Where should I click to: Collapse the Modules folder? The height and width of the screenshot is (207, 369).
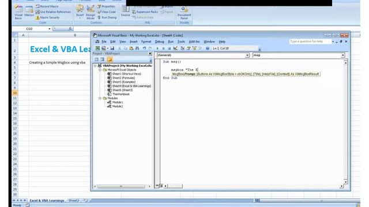coord(100,98)
